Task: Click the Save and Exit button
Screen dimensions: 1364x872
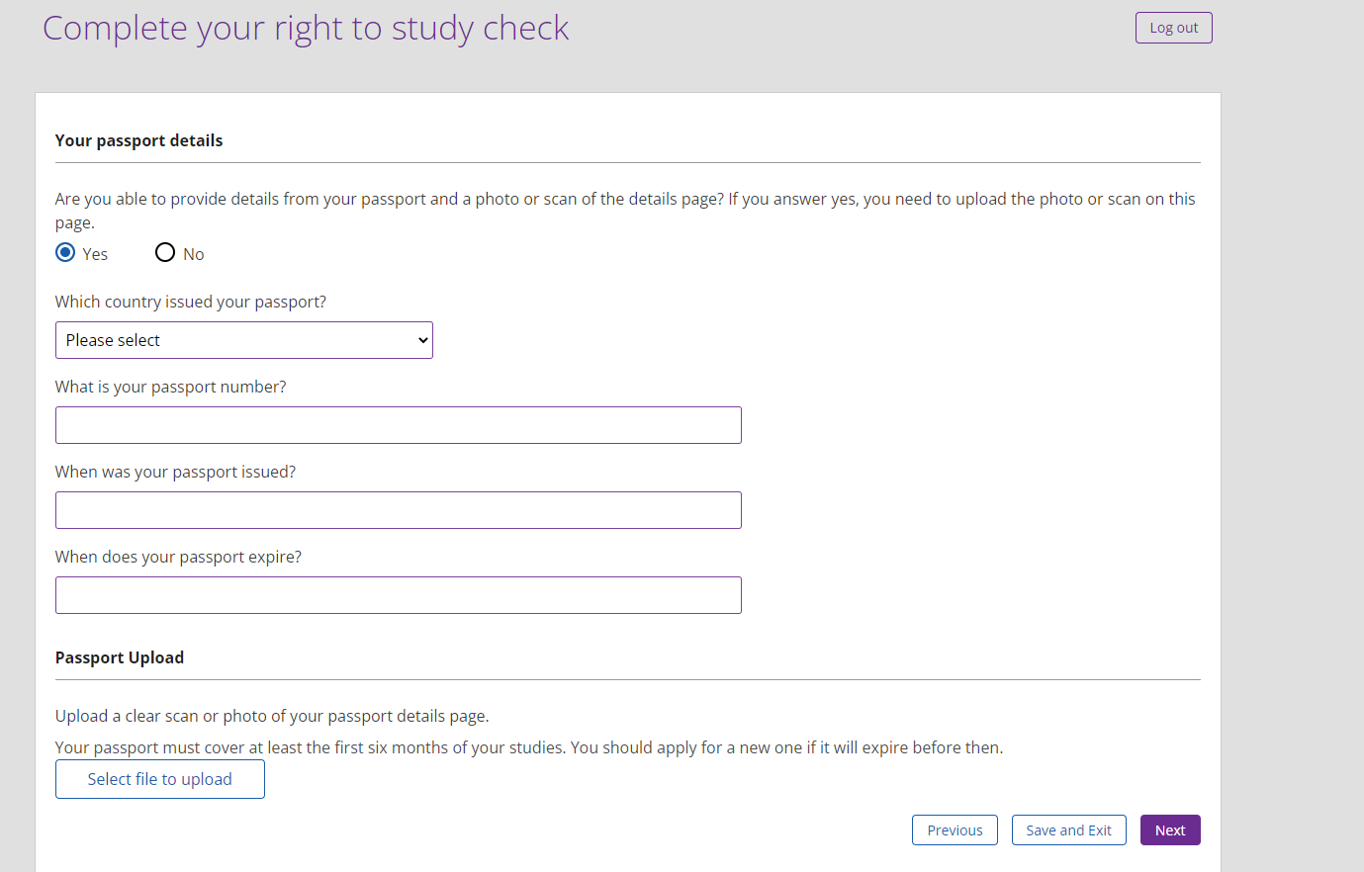Action: (1068, 830)
